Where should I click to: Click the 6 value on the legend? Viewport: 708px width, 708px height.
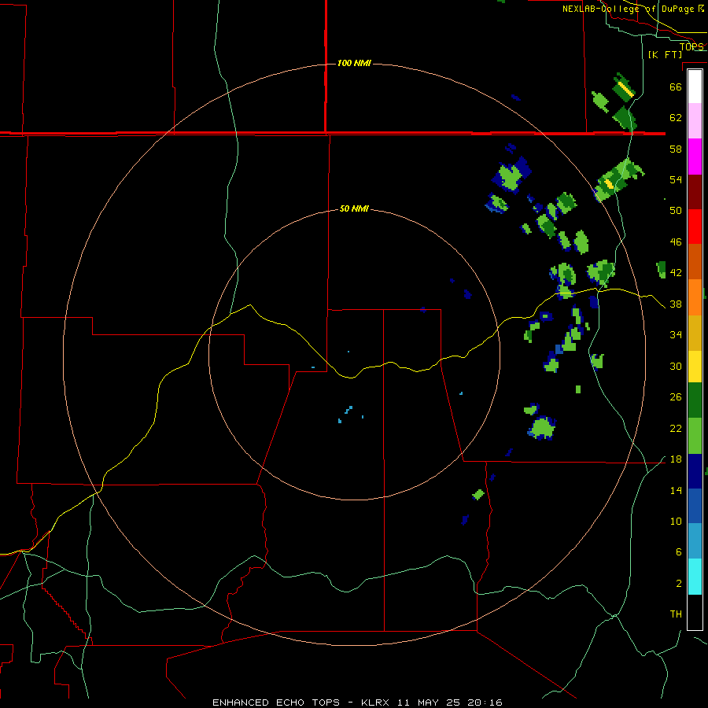click(x=678, y=552)
